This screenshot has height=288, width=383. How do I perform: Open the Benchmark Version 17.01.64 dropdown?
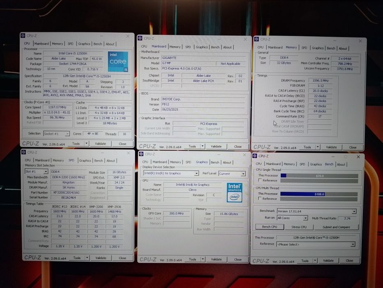click(316, 211)
